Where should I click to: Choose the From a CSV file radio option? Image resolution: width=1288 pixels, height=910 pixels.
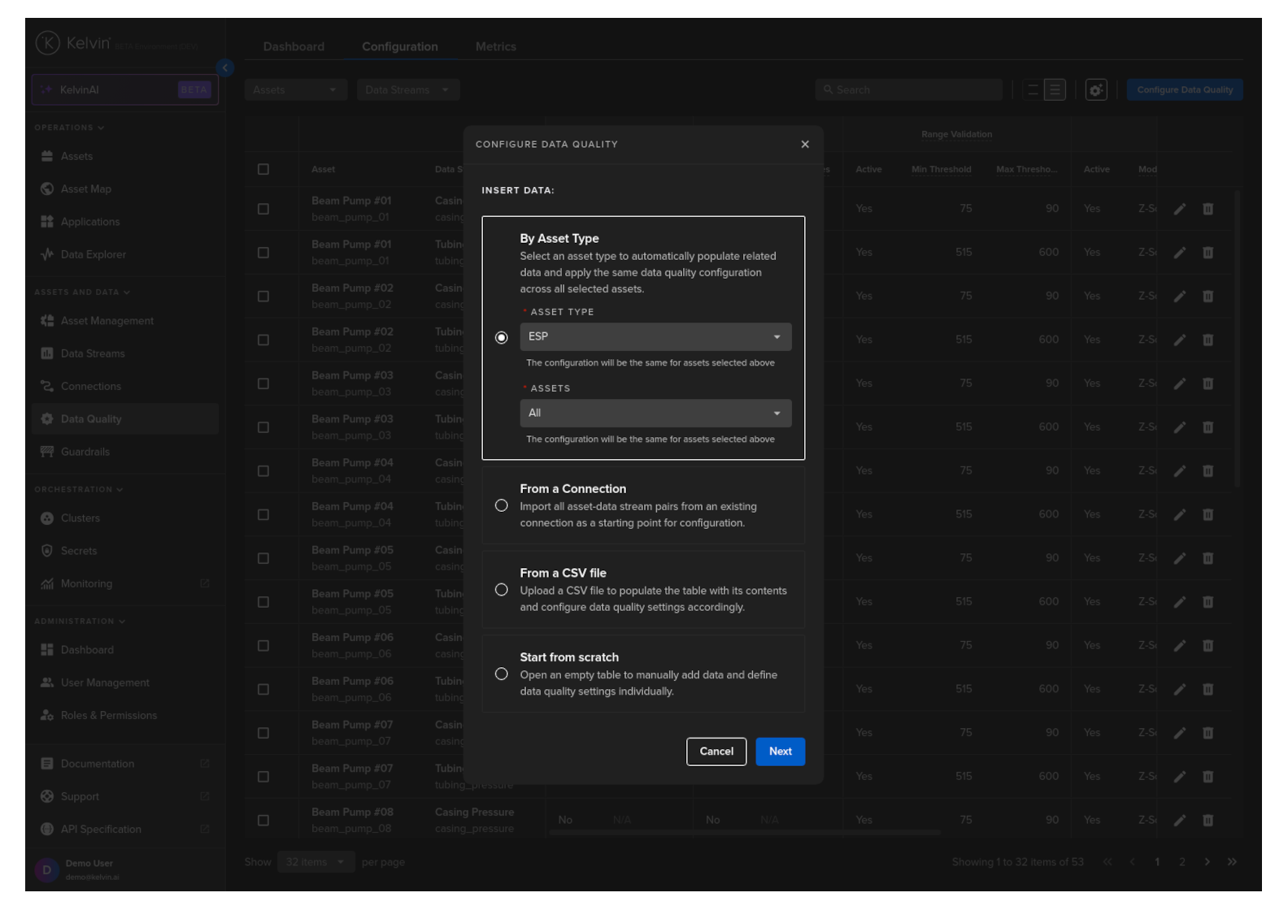(x=502, y=590)
